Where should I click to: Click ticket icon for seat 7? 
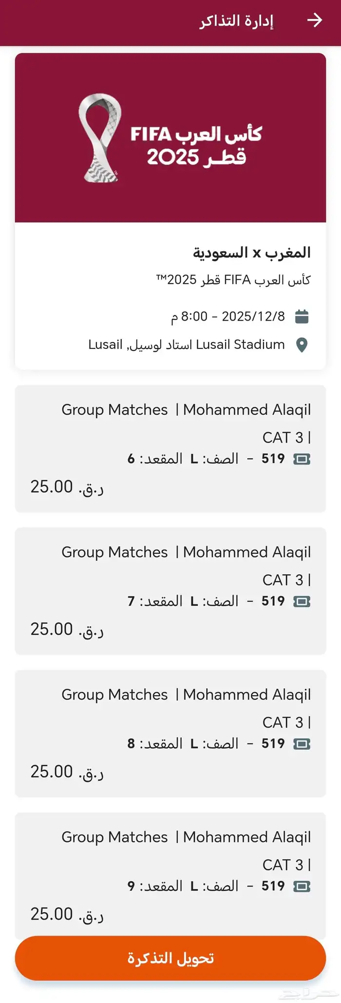[x=302, y=602]
